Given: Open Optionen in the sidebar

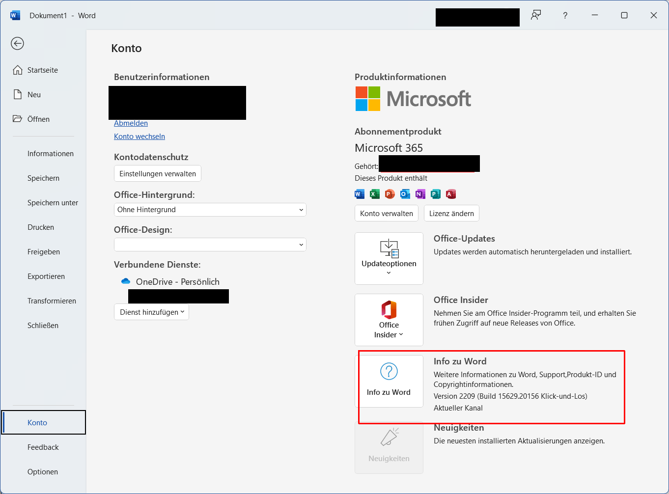Looking at the screenshot, I should coord(43,472).
